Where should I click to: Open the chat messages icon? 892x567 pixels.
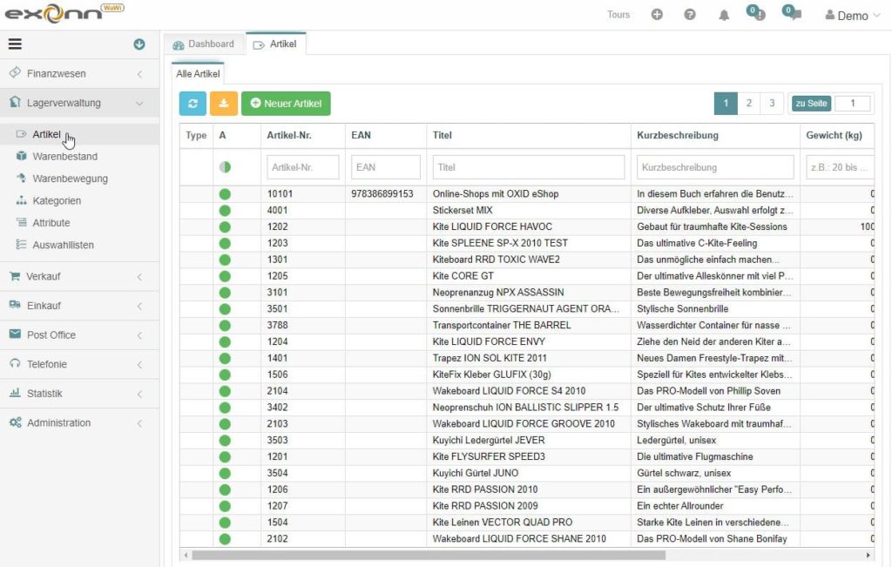(x=792, y=13)
